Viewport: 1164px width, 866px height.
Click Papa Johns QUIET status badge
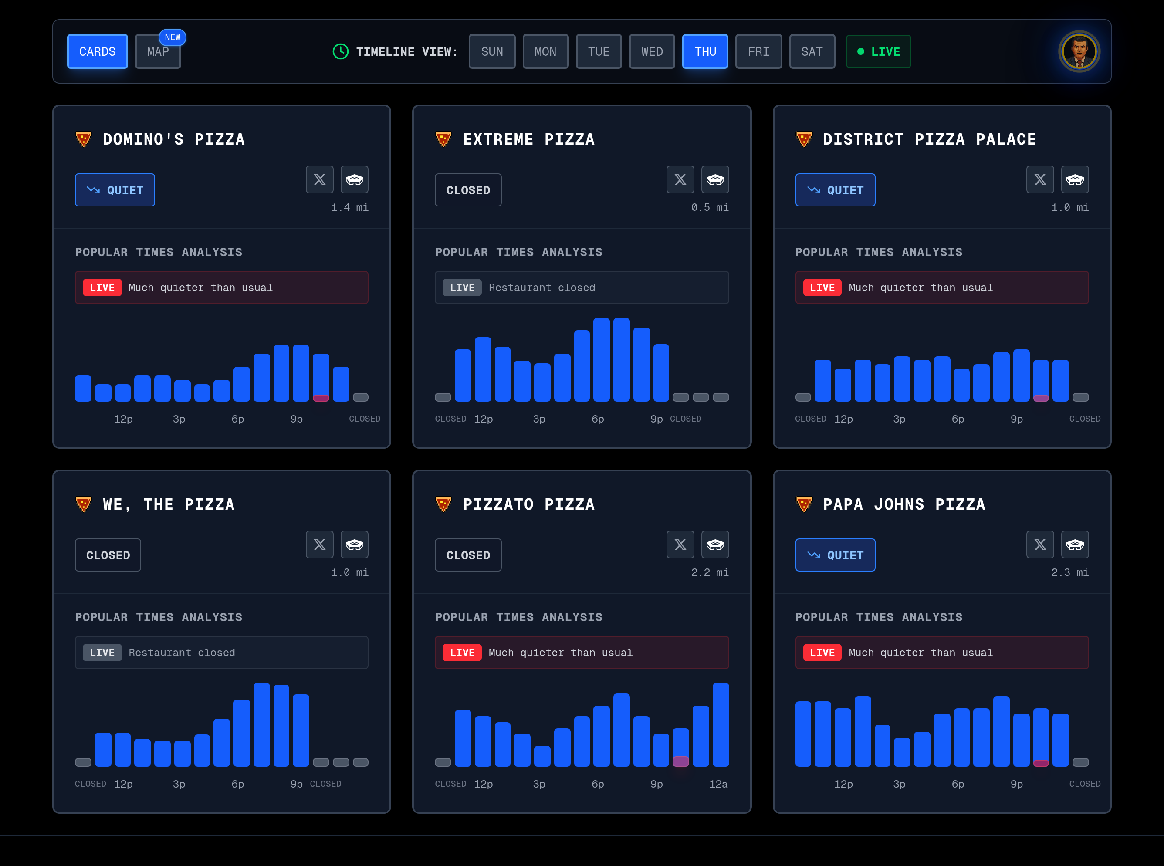(x=835, y=555)
